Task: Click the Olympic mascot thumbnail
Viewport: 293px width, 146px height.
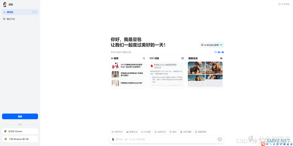Action: pyautogui.click(x=115, y=66)
